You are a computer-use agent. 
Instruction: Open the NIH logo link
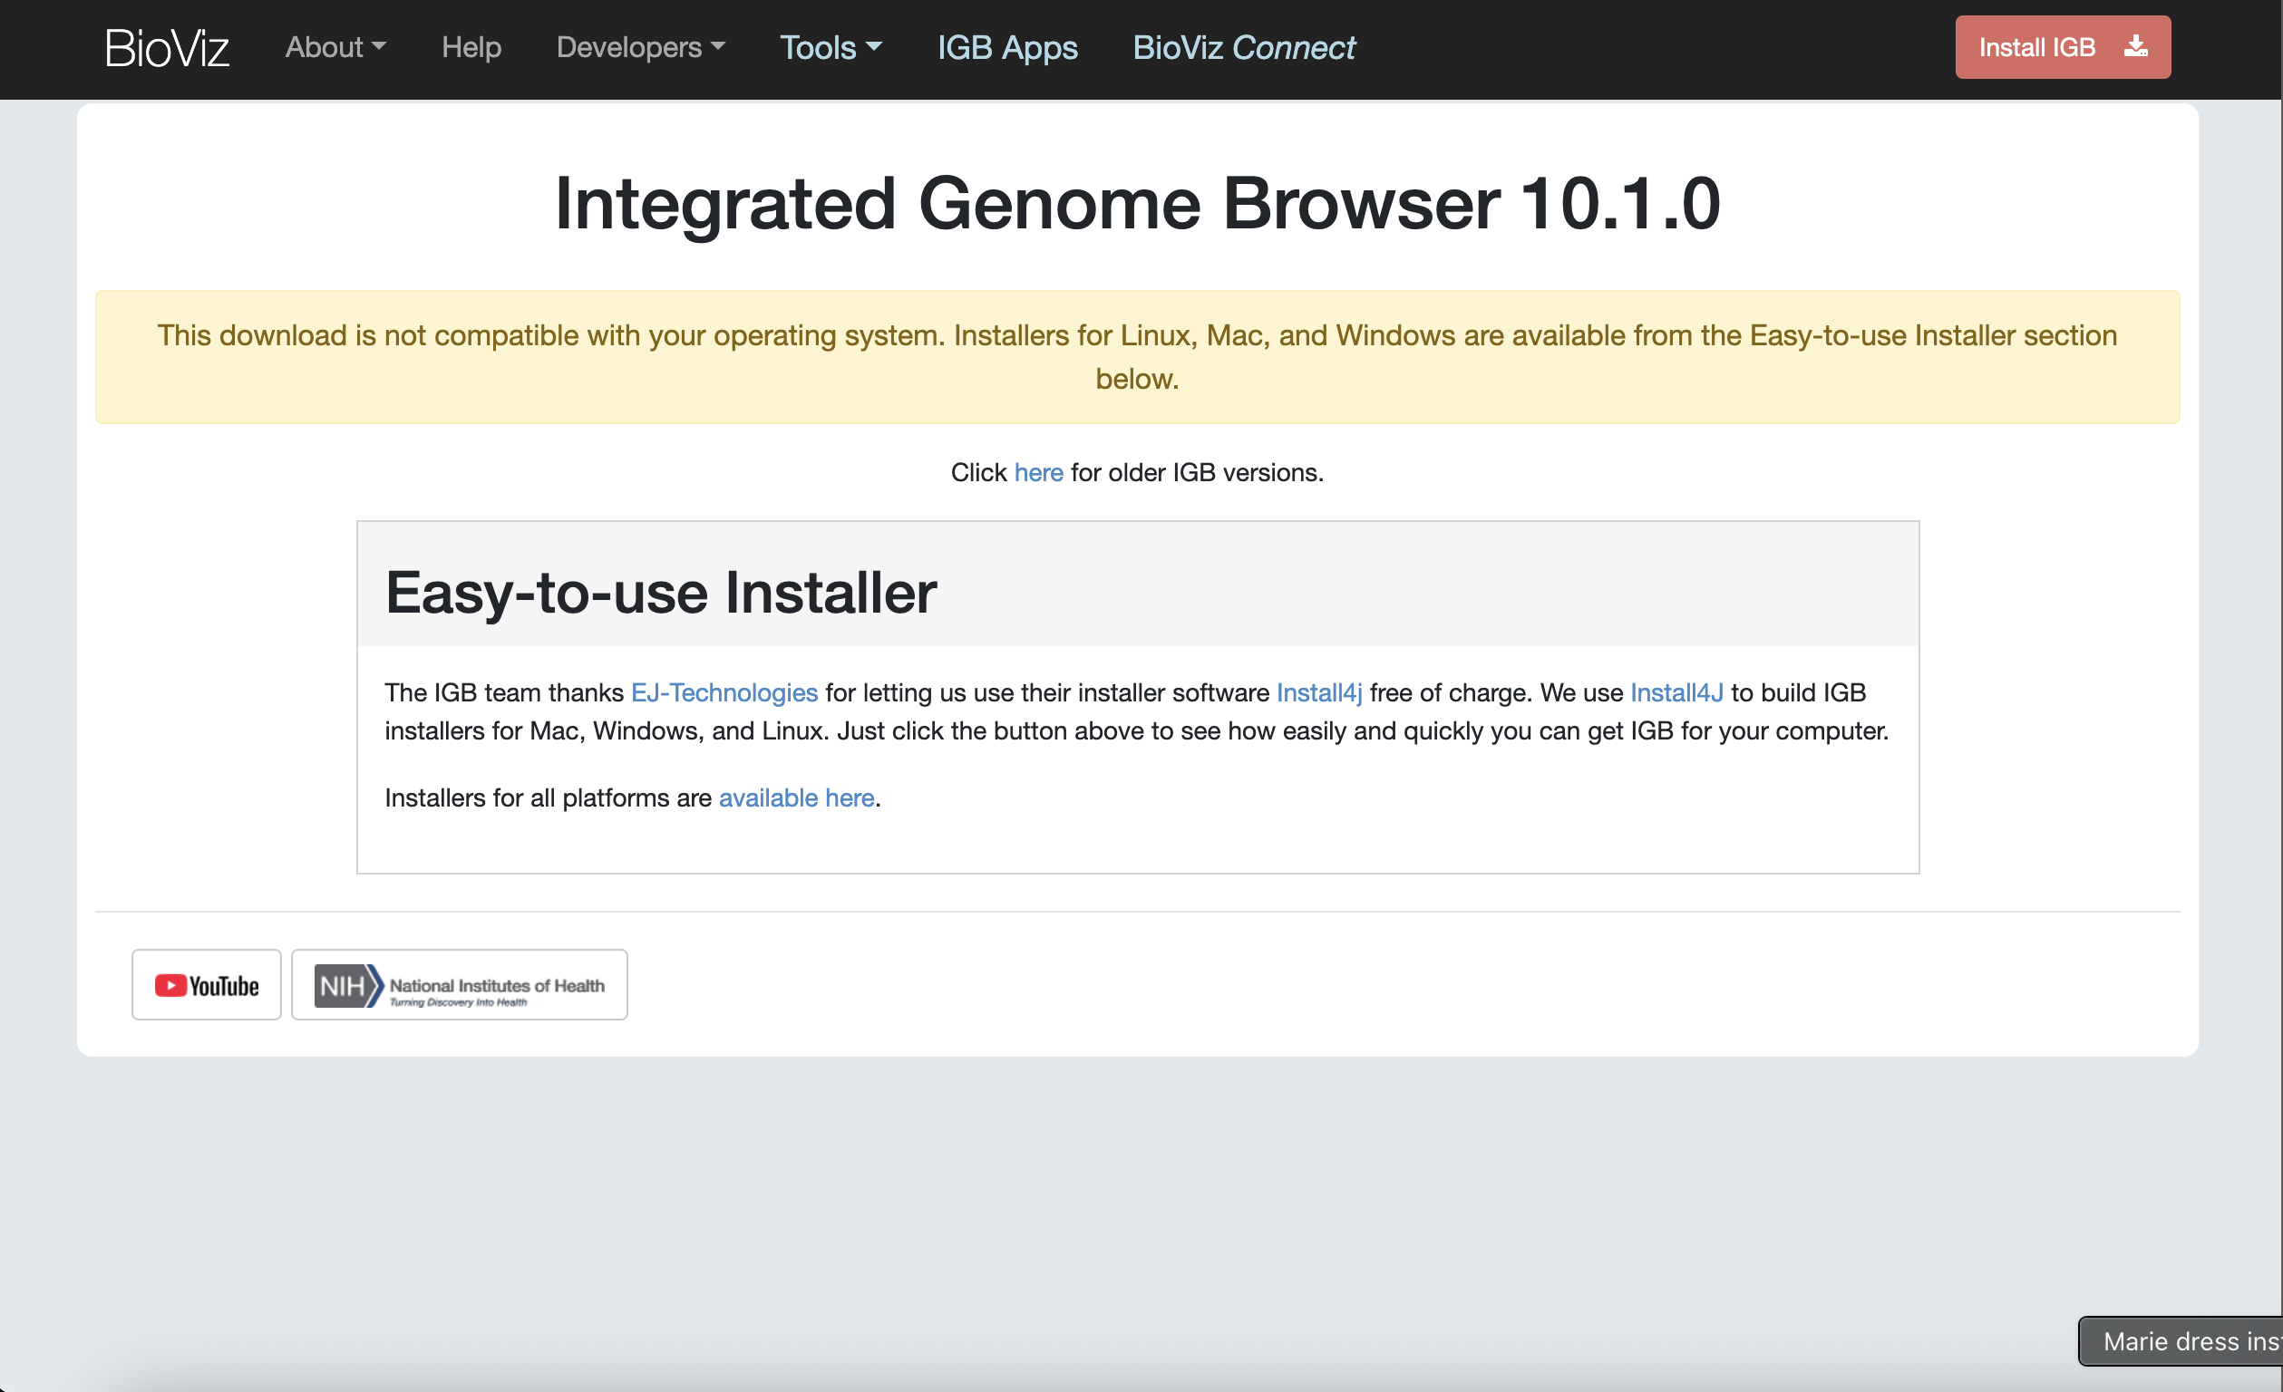[x=459, y=984]
